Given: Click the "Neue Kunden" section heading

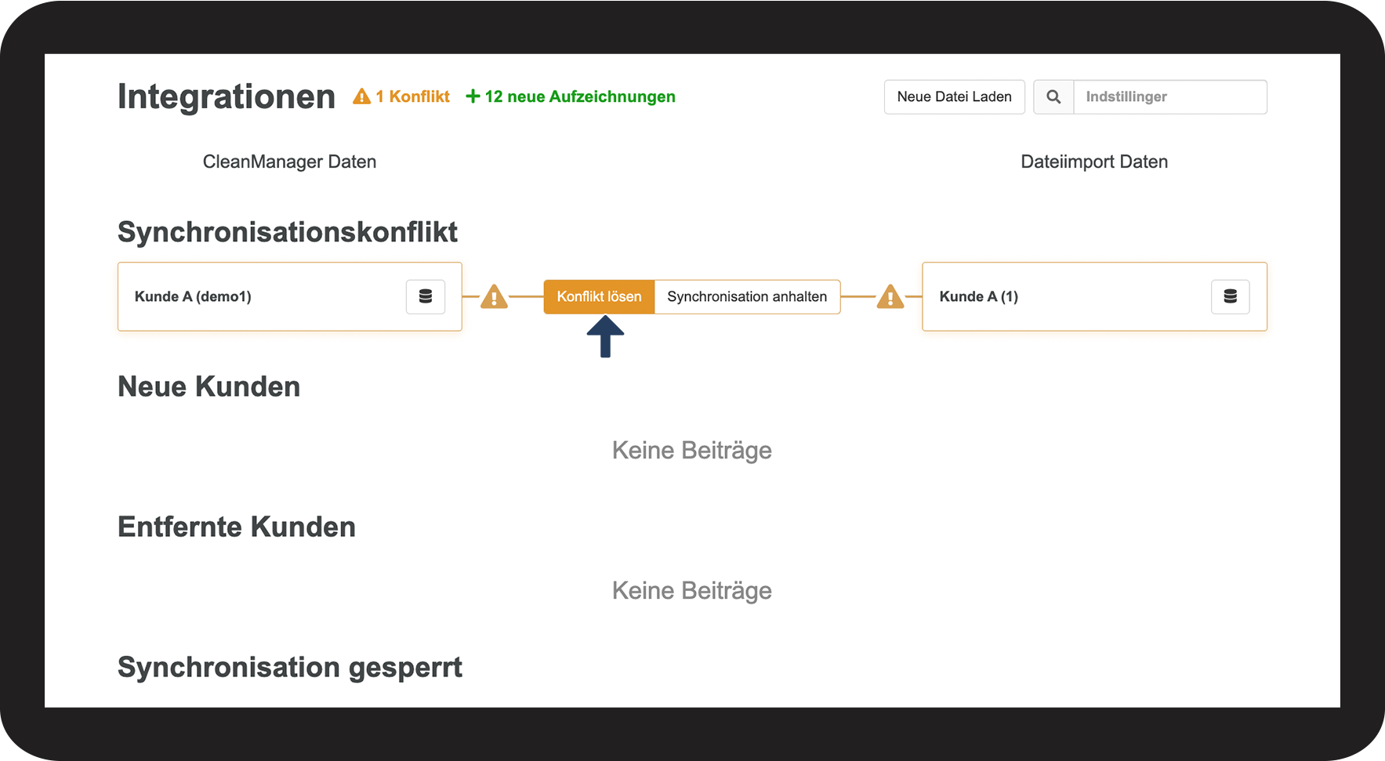Looking at the screenshot, I should [208, 386].
